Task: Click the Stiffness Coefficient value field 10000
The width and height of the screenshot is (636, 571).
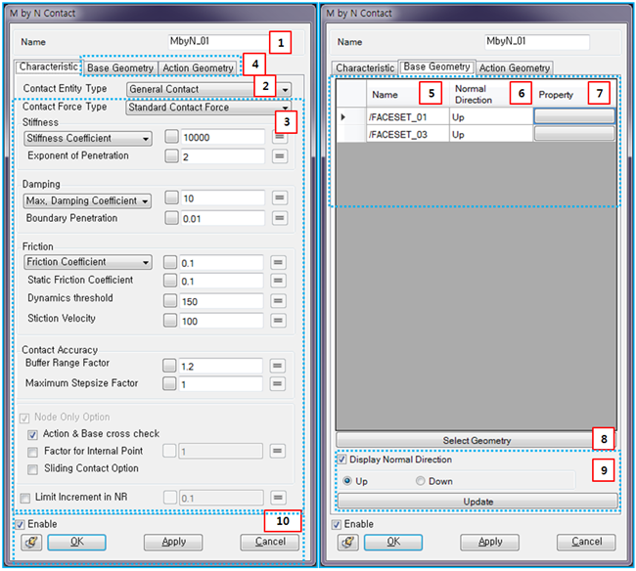Action: pyautogui.click(x=223, y=137)
